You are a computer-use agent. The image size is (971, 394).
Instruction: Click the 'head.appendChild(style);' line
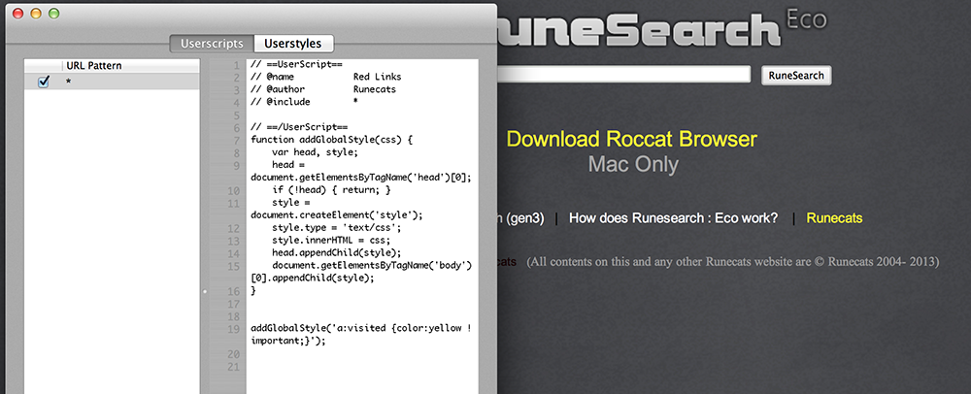pyautogui.click(x=337, y=253)
